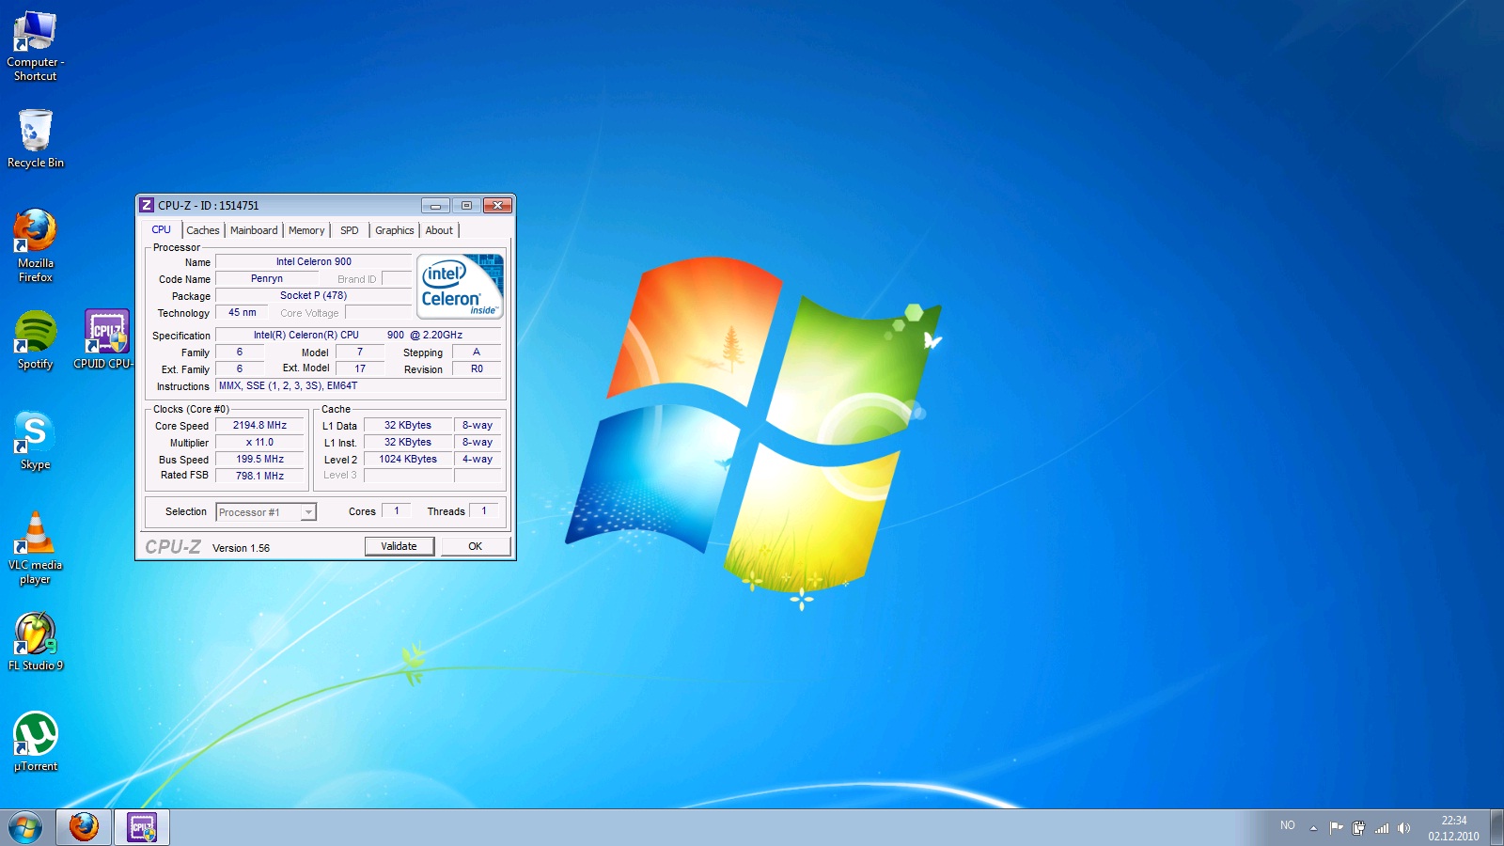Image resolution: width=1504 pixels, height=846 pixels.
Task: Click the Bus Speed value '199.5 MHz'
Action: 260,460
